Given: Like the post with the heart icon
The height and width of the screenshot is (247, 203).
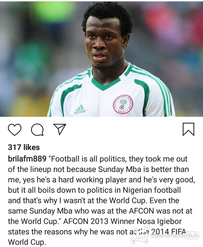Looking at the screenshot, I should pyautogui.click(x=15, y=129).
